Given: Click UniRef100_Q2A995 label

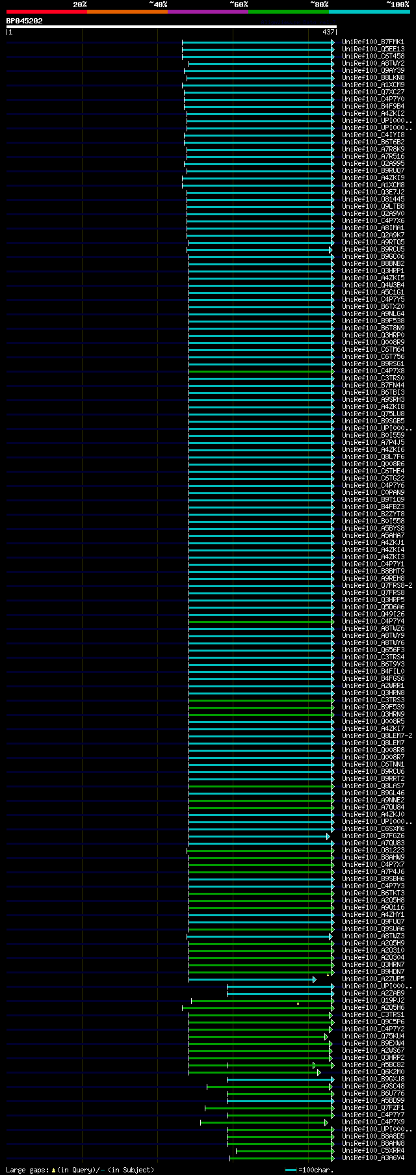Looking at the screenshot, I should tap(373, 163).
